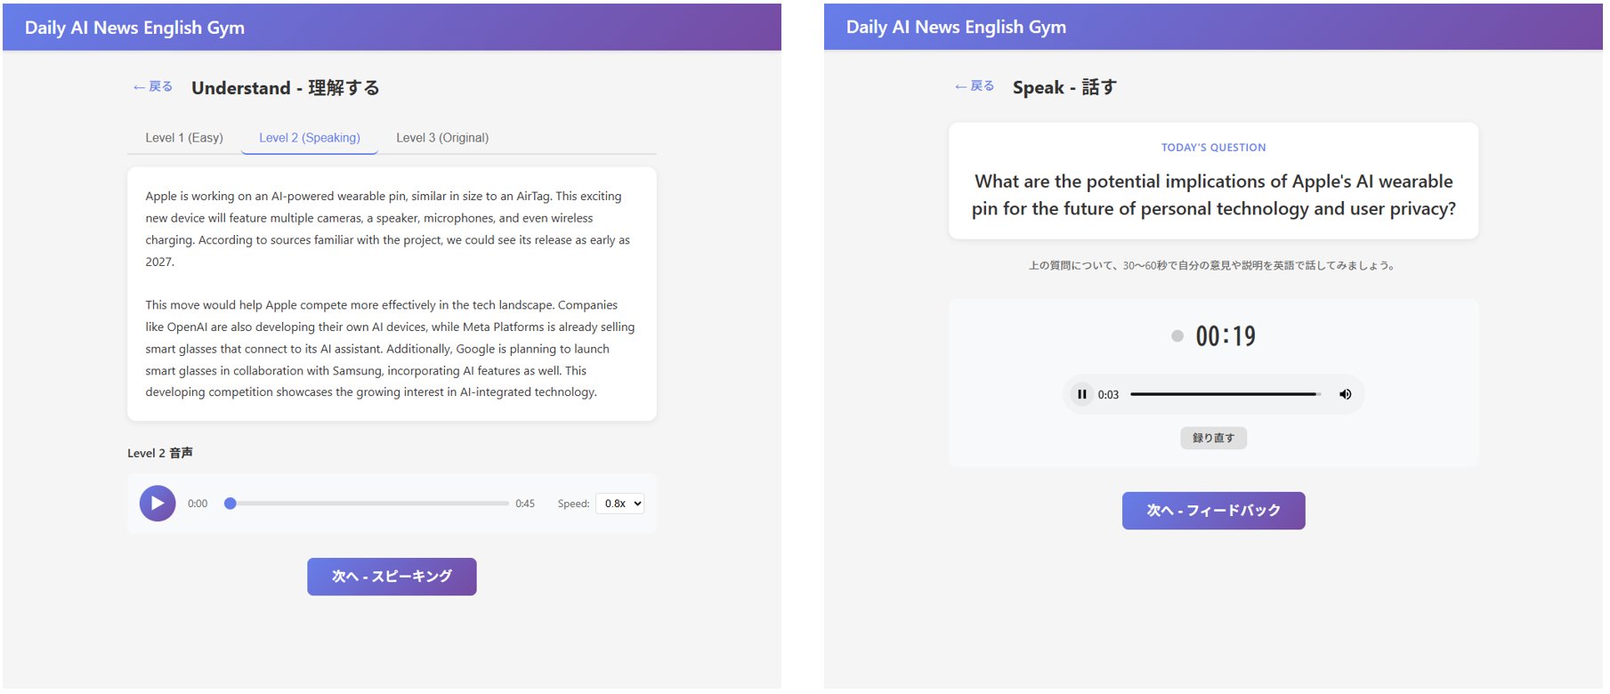Click the right Daily AI News English Gym header
The width and height of the screenshot is (1610, 694).
click(x=956, y=28)
